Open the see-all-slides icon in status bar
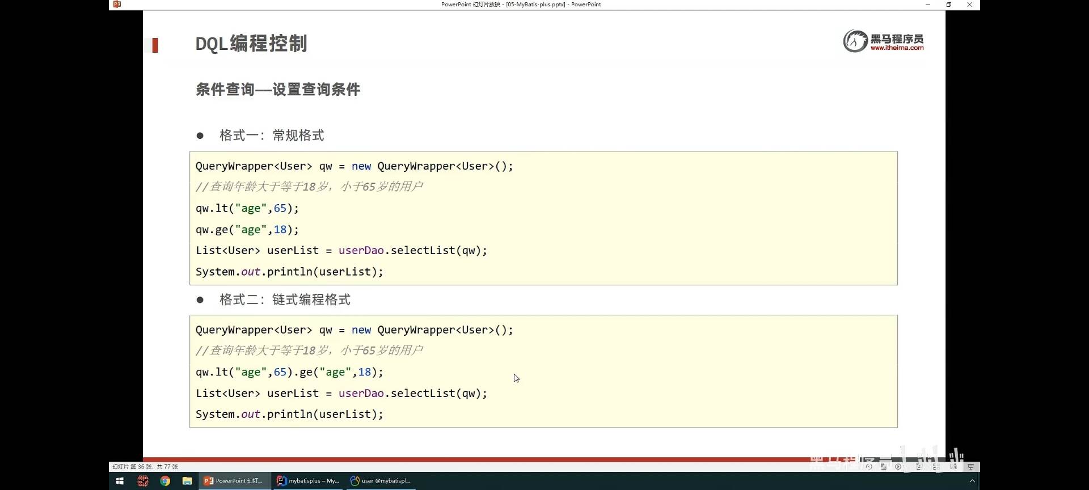1089x490 pixels. [x=884, y=466]
